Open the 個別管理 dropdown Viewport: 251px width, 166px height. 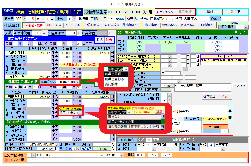coord(246,27)
